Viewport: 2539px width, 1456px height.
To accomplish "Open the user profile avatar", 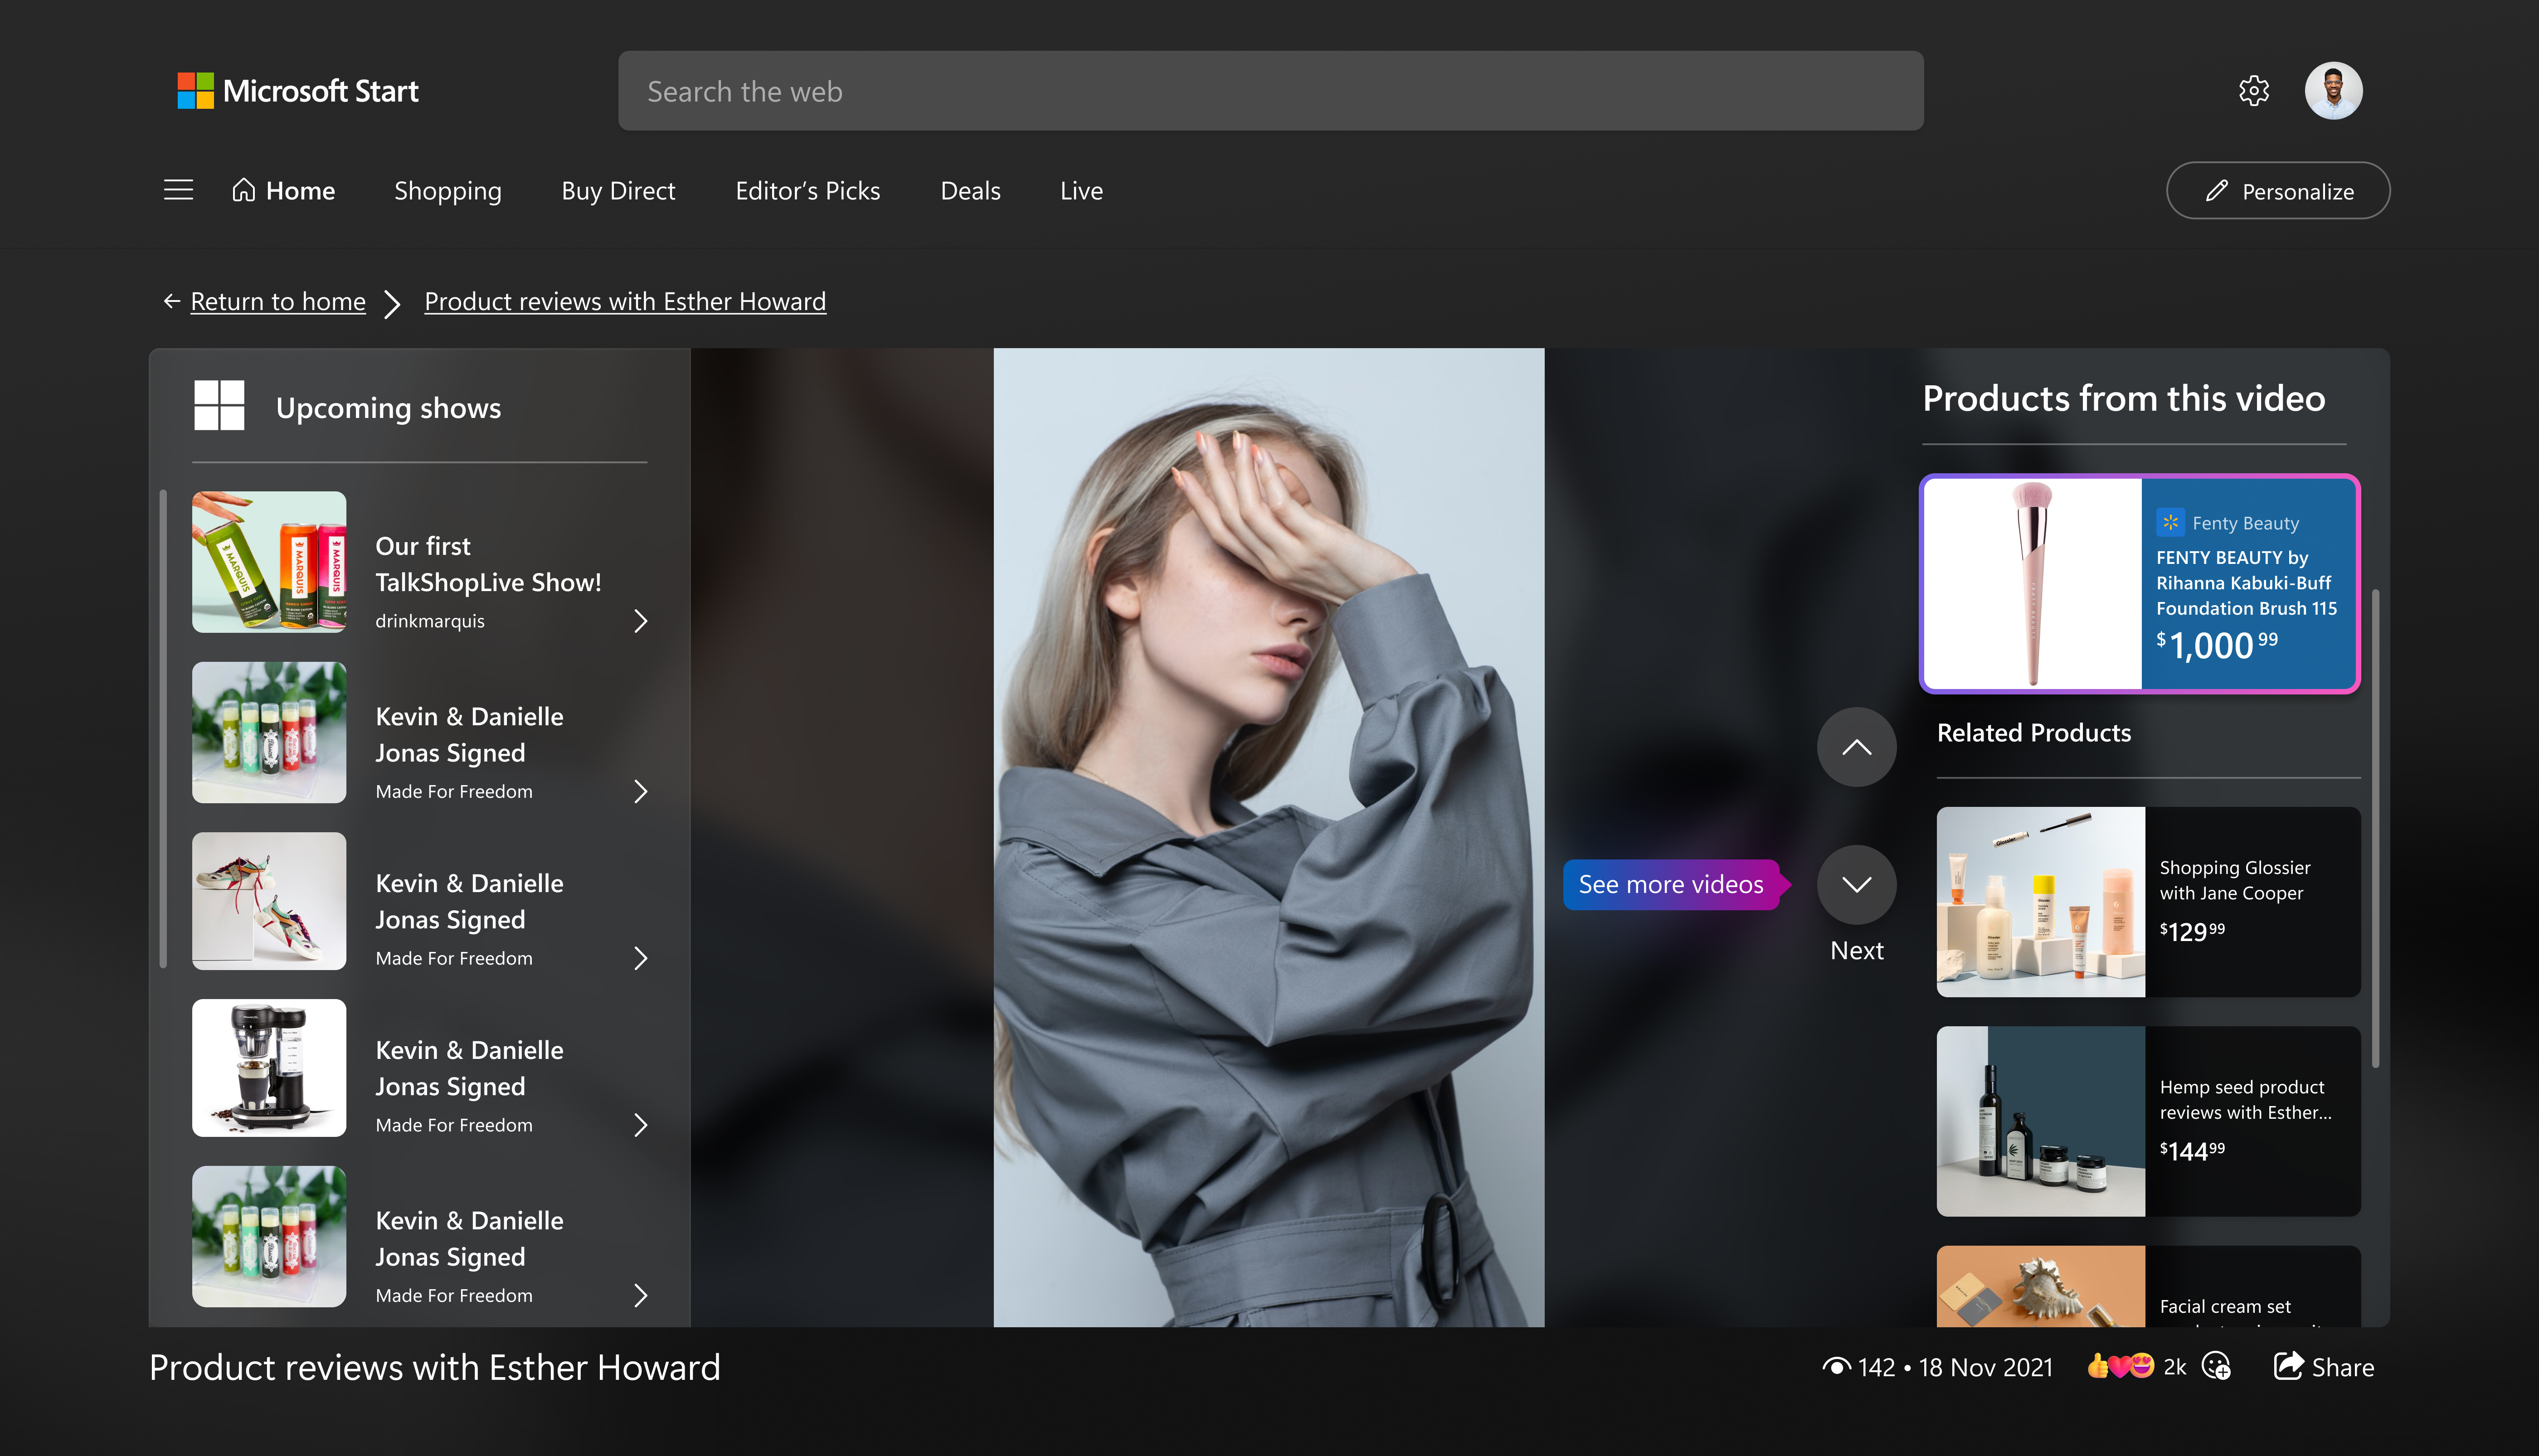I will [2334, 91].
